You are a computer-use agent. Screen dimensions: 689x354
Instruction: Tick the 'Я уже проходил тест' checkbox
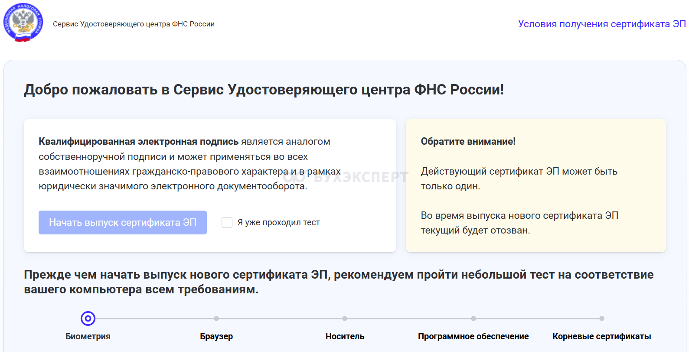pyautogui.click(x=227, y=222)
